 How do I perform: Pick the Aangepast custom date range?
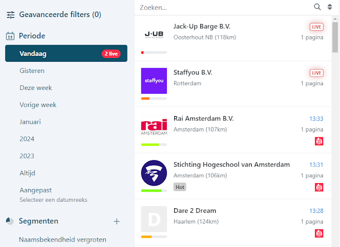pyautogui.click(x=35, y=190)
